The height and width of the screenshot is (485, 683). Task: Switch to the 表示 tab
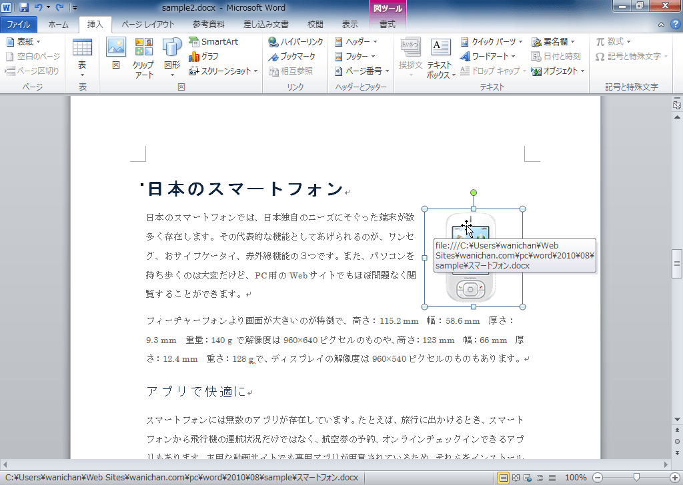point(350,25)
